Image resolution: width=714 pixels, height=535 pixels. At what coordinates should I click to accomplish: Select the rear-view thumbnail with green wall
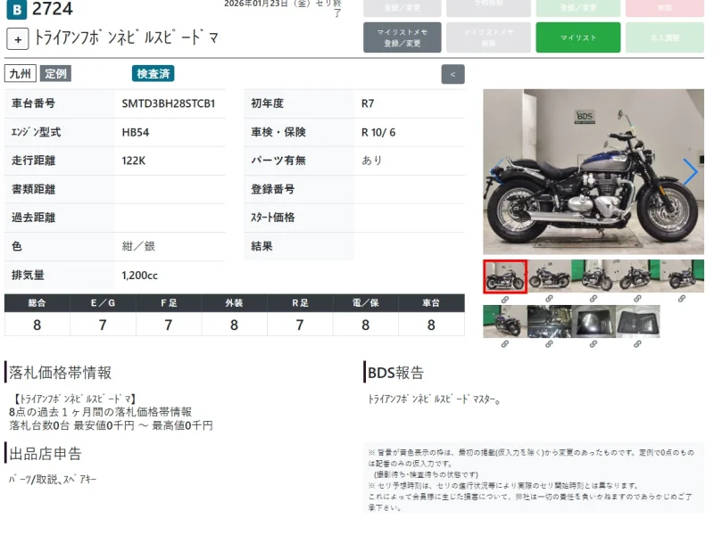(505, 322)
